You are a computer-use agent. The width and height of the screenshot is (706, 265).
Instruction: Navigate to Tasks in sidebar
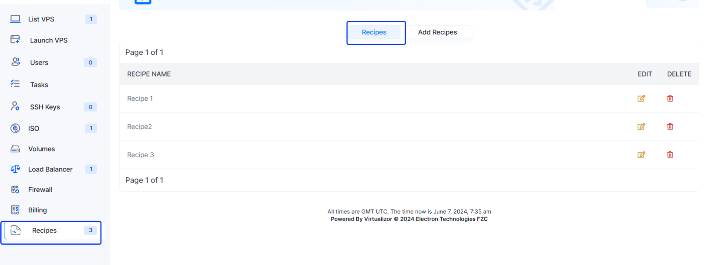point(39,85)
